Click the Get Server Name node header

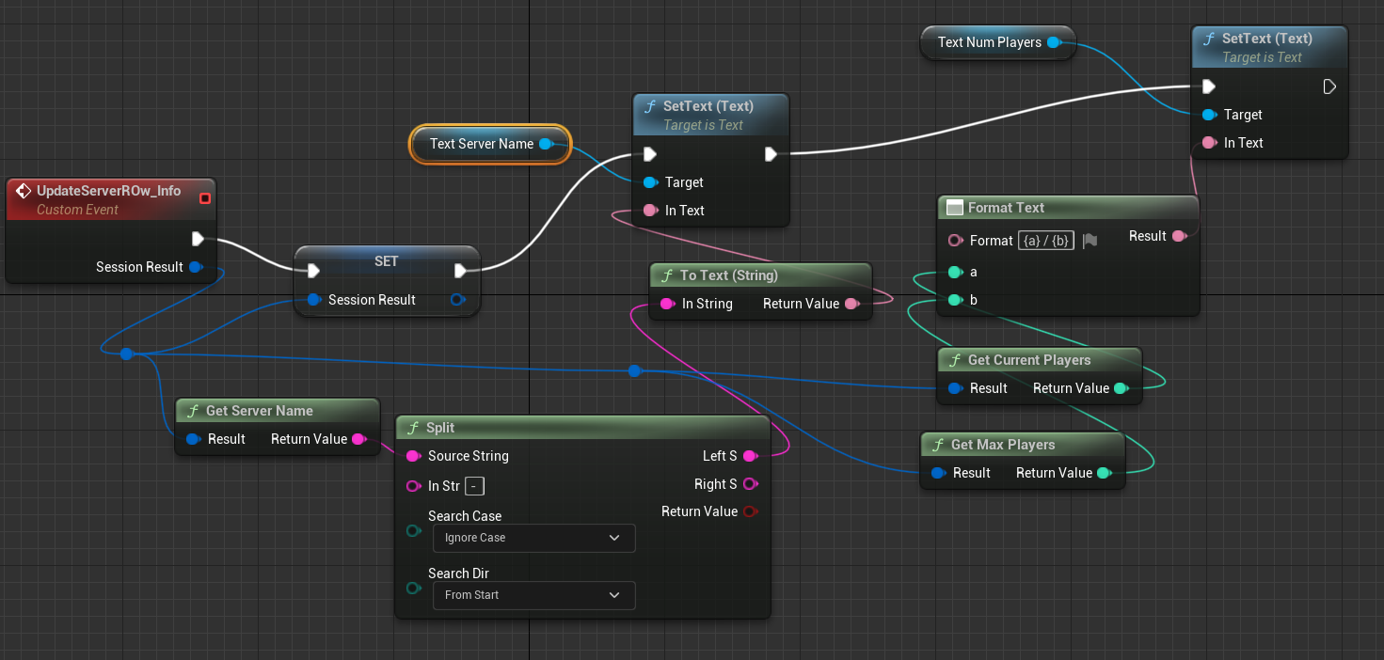259,411
